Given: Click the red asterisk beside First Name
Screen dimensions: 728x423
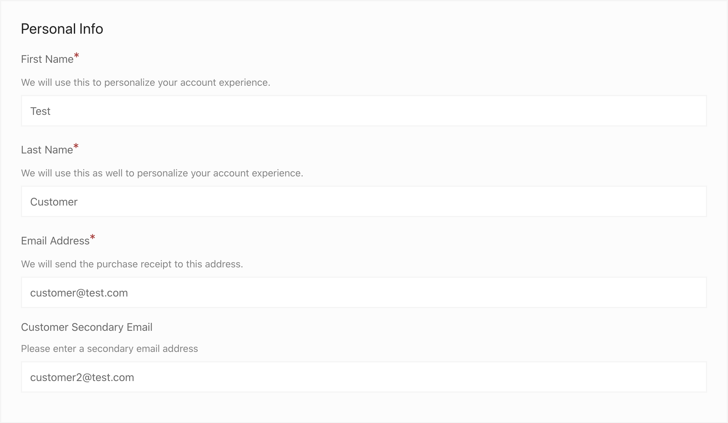Looking at the screenshot, I should click(77, 56).
